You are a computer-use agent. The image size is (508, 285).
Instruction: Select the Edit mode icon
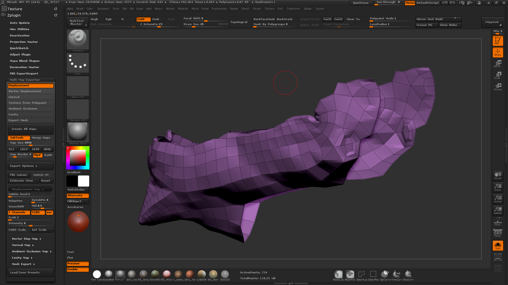[x=498, y=41]
